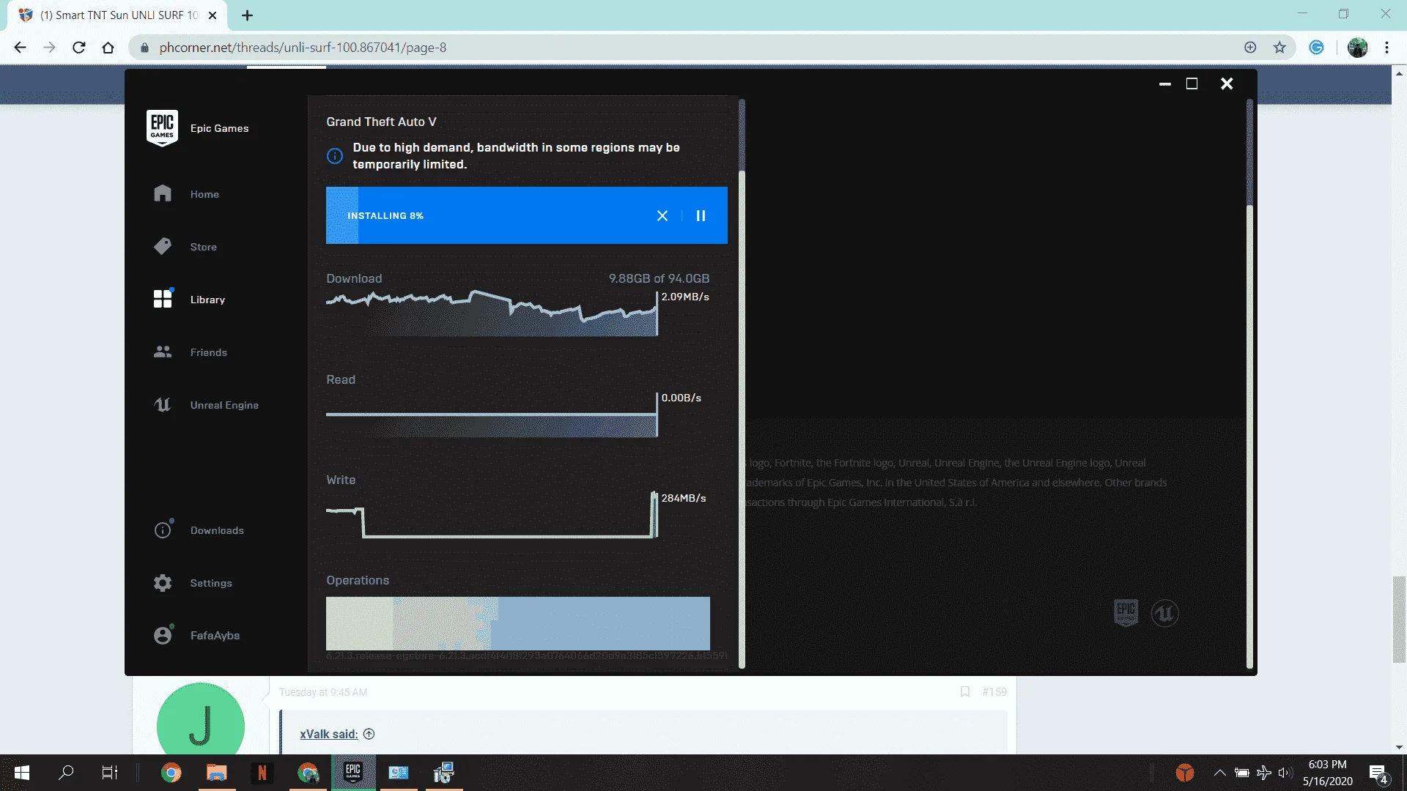The width and height of the screenshot is (1407, 791).
Task: Open the FafaAybs account label
Action: coord(215,635)
